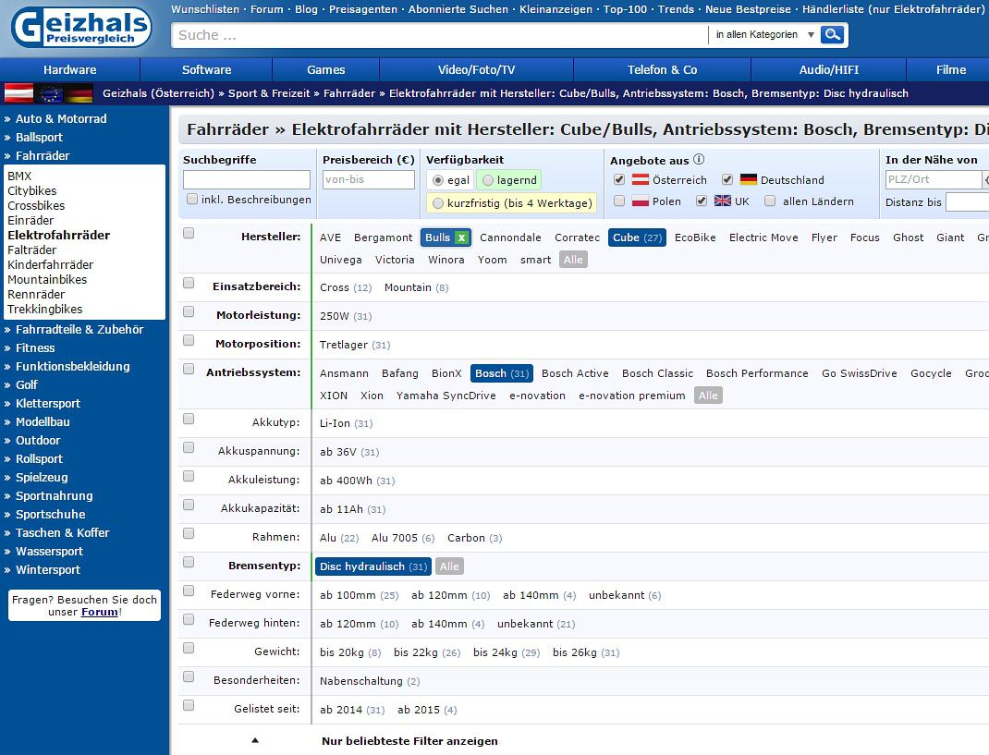This screenshot has width=989, height=755.
Task: Open the Games menu tab
Action: (325, 69)
